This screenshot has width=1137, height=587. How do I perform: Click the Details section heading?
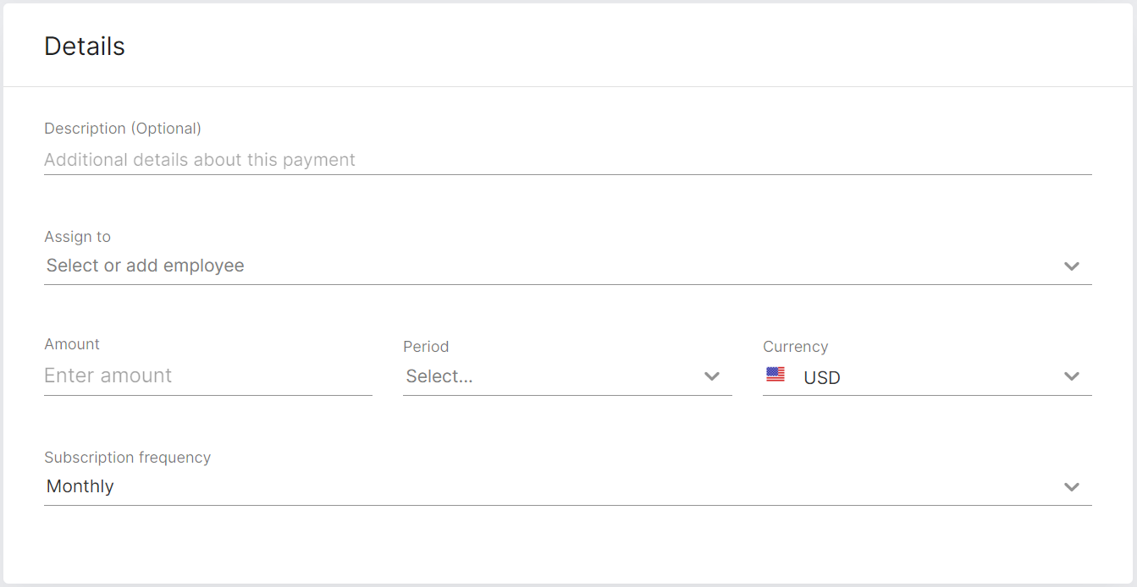85,46
